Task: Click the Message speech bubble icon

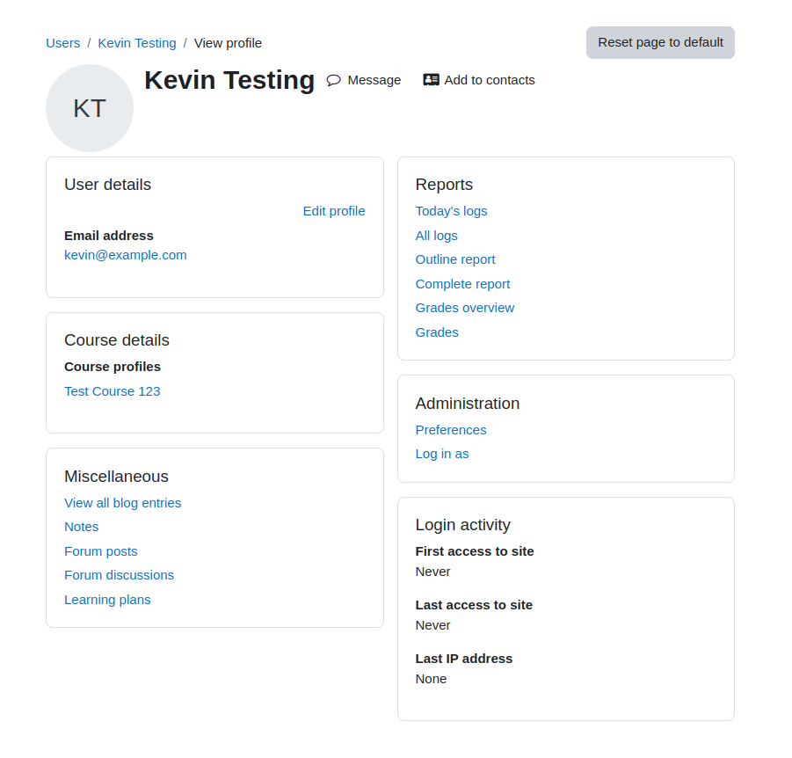Action: pyautogui.click(x=333, y=80)
